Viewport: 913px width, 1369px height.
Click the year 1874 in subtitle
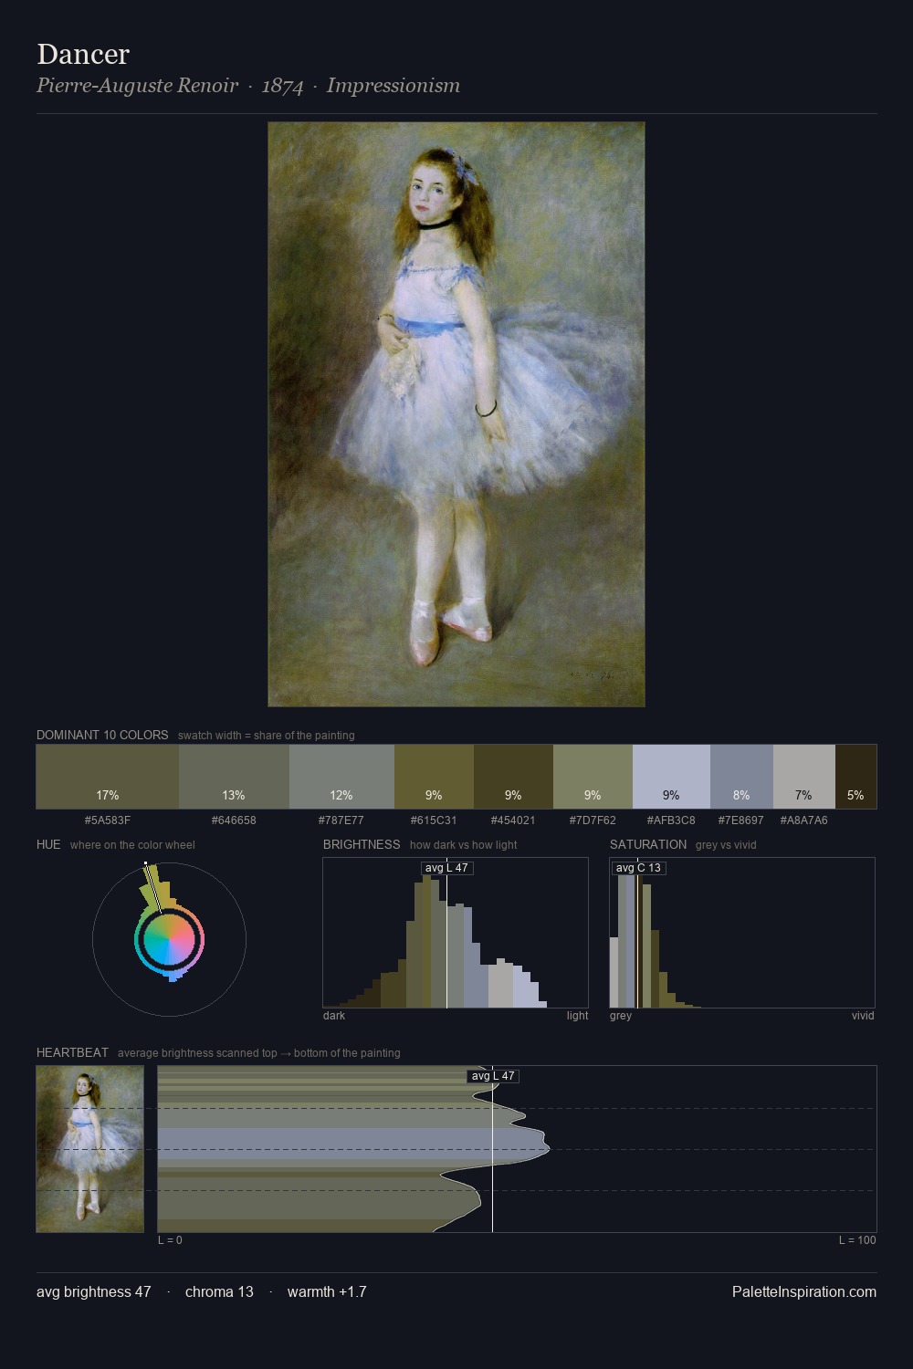coord(282,86)
